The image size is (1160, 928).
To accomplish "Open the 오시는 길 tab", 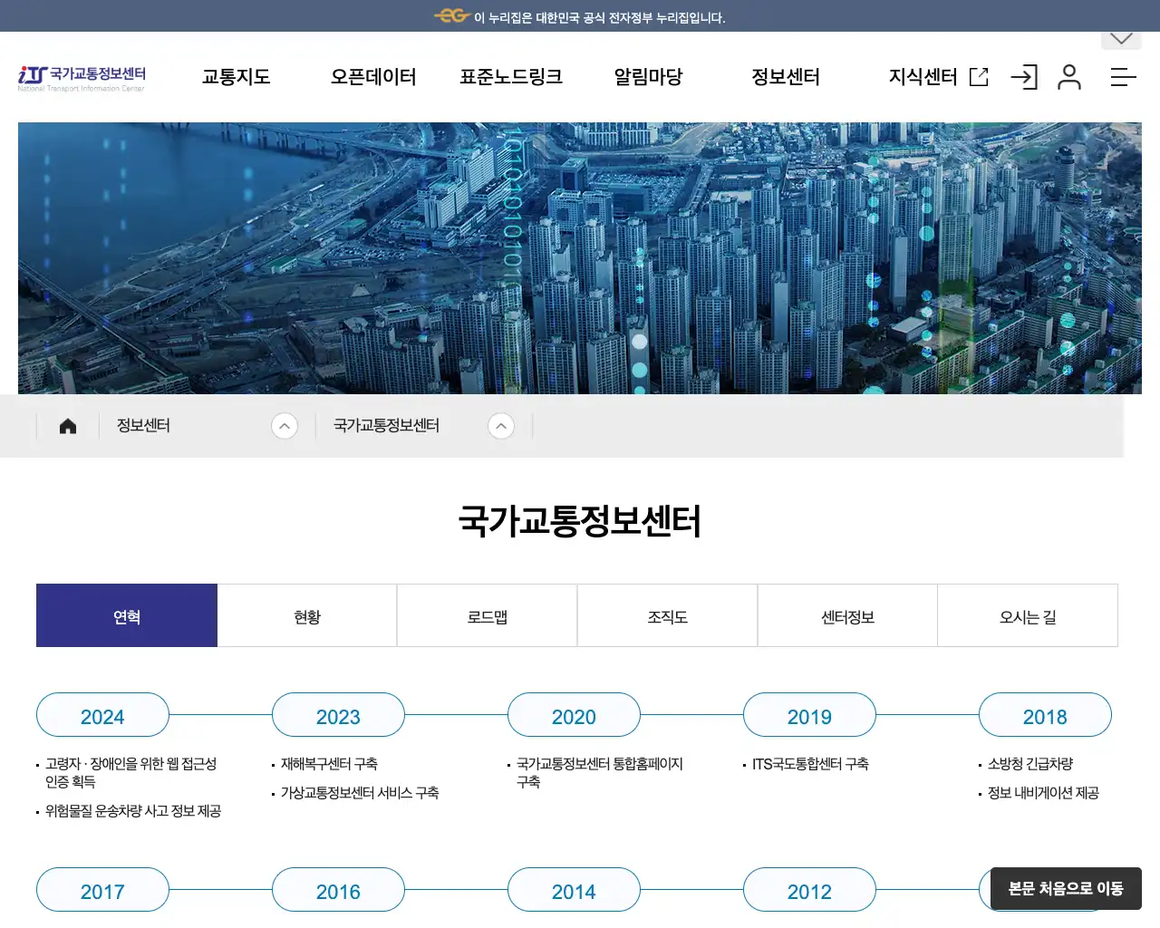I will coord(1028,615).
